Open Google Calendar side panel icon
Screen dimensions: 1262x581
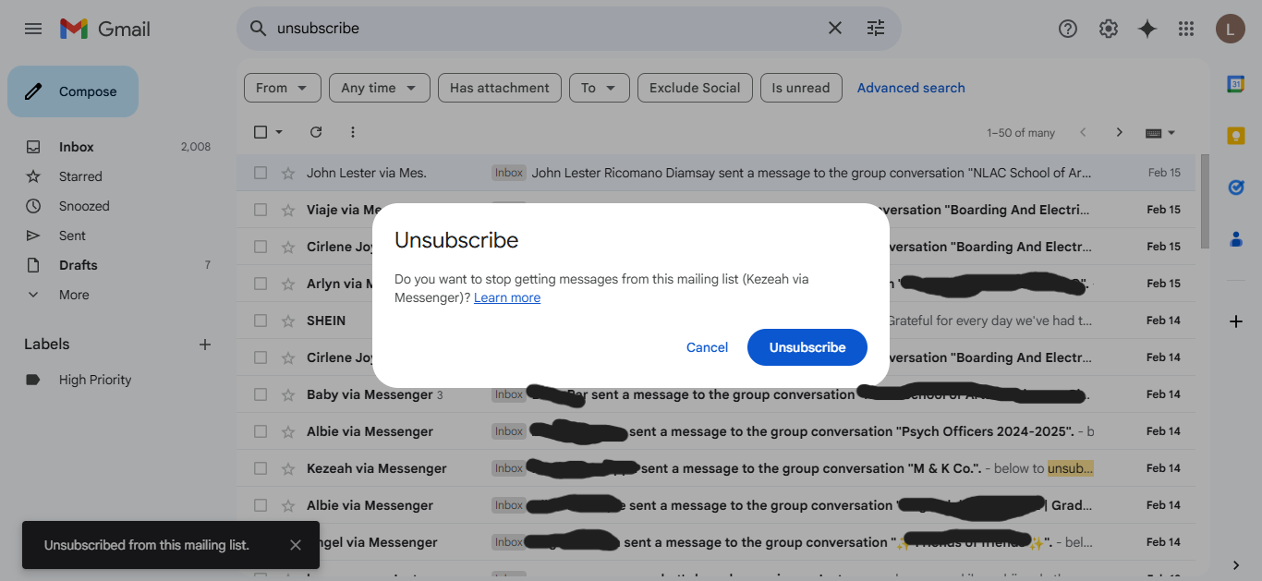[1235, 84]
